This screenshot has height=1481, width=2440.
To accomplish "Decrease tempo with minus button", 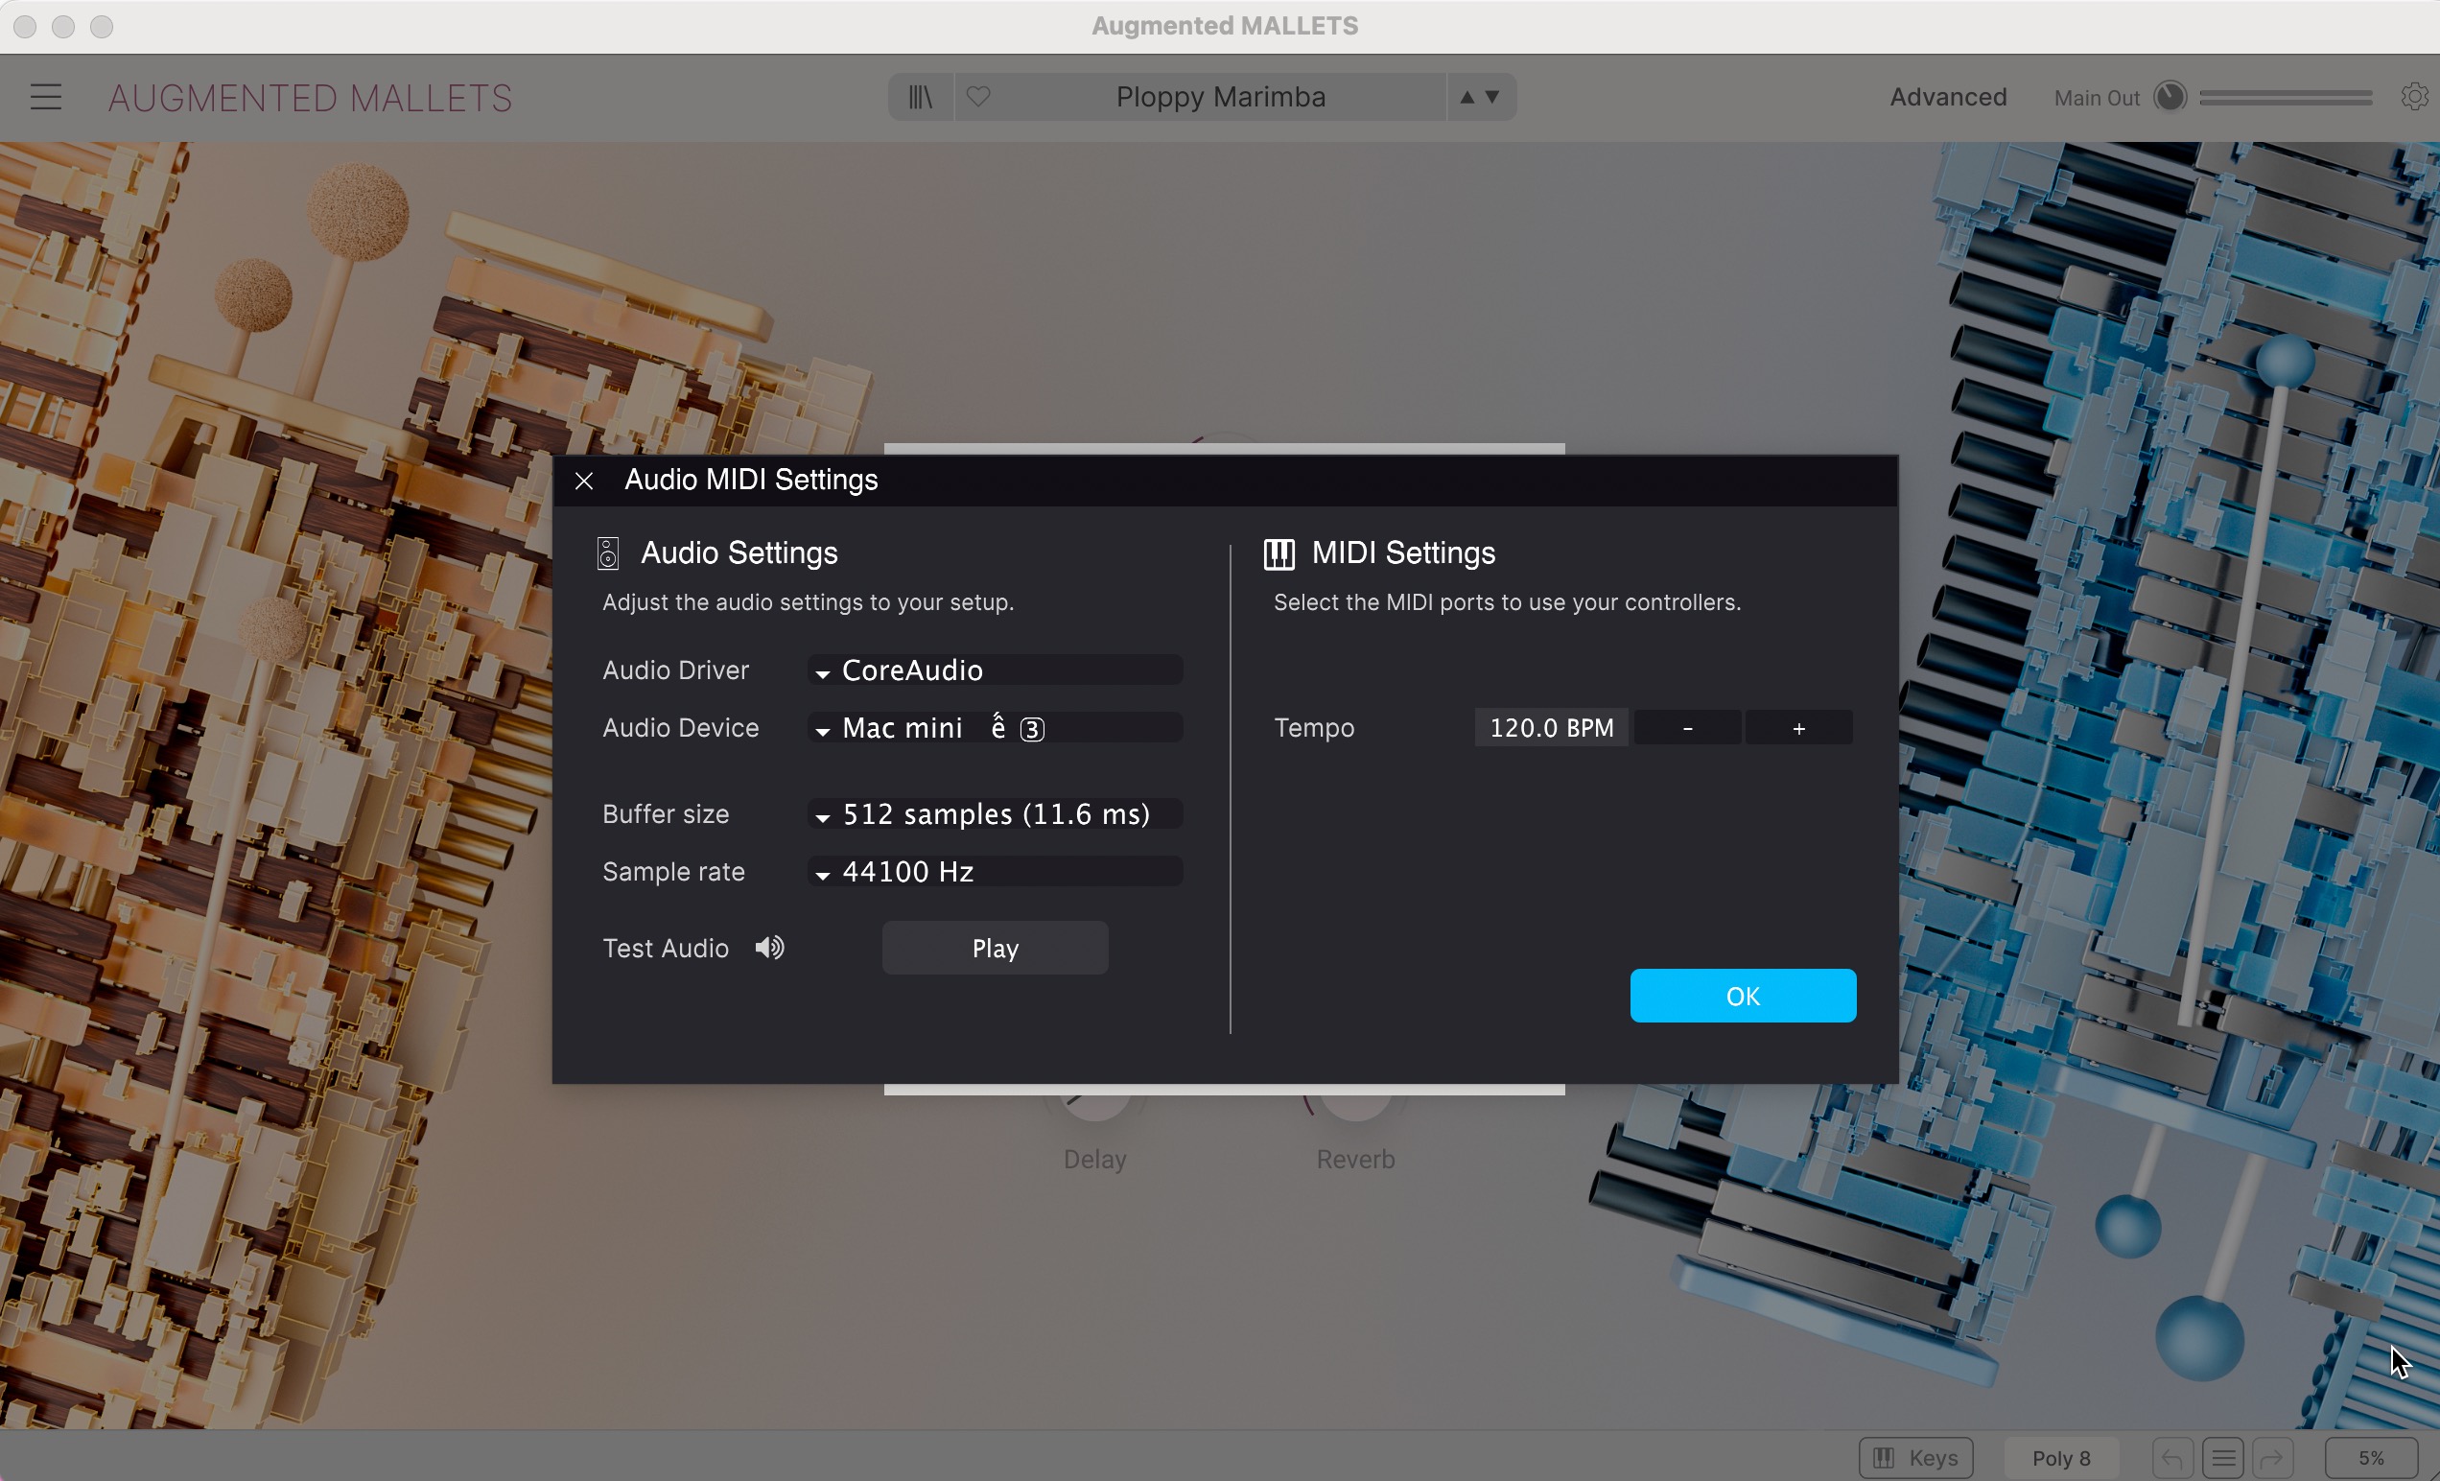I will pyautogui.click(x=1687, y=727).
